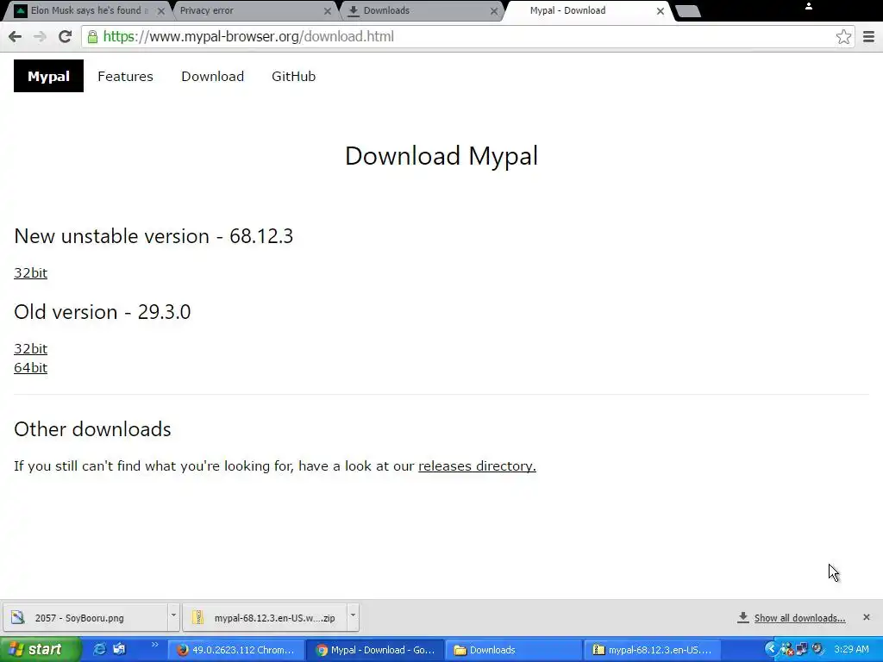Screen dimensions: 883x662
Task: Bookmark this page with the star
Action: click(843, 36)
